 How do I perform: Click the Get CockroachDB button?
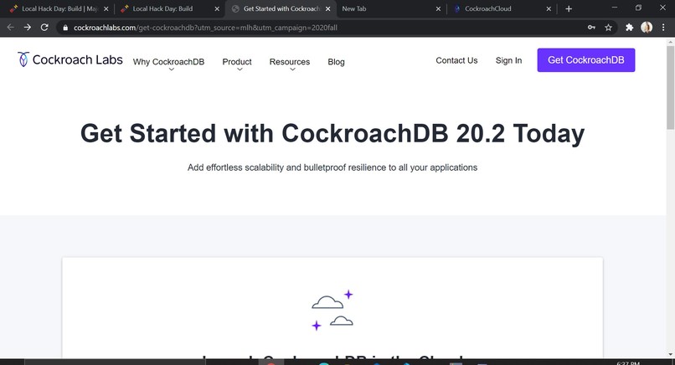pos(586,59)
